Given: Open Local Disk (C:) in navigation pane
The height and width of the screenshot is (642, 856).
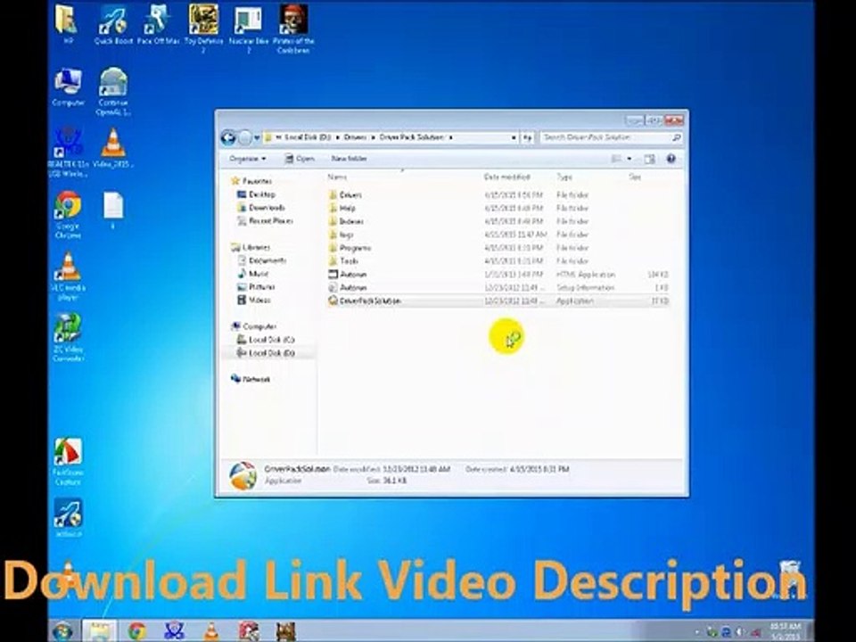Looking at the screenshot, I should [271, 340].
